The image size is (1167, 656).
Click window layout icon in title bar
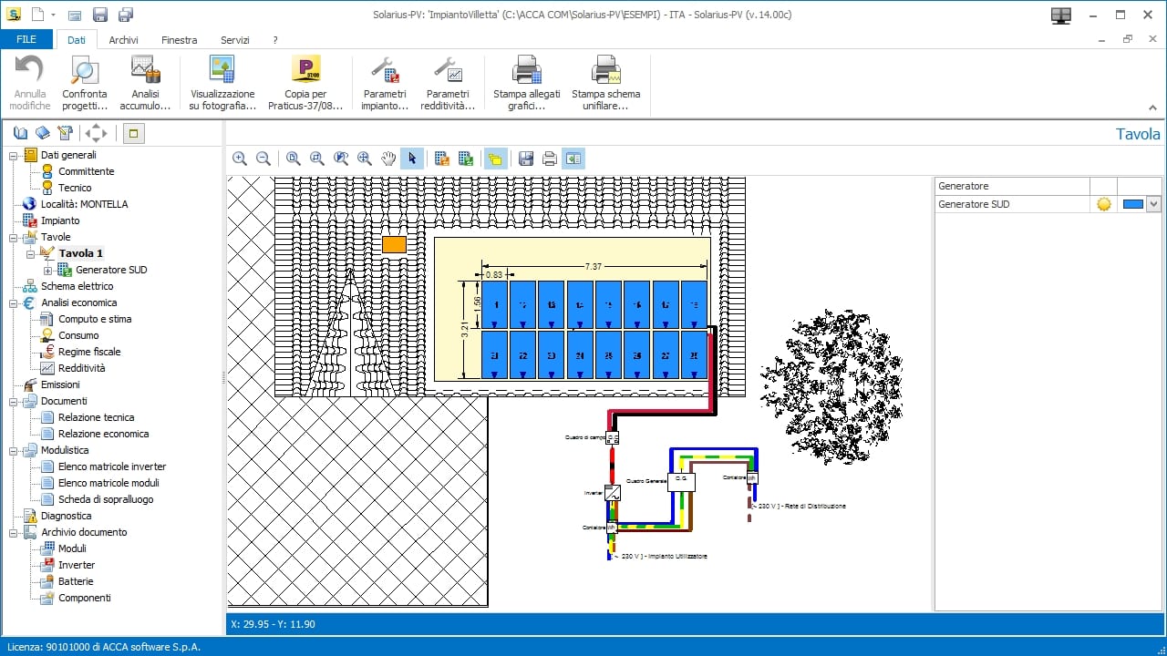(1060, 15)
